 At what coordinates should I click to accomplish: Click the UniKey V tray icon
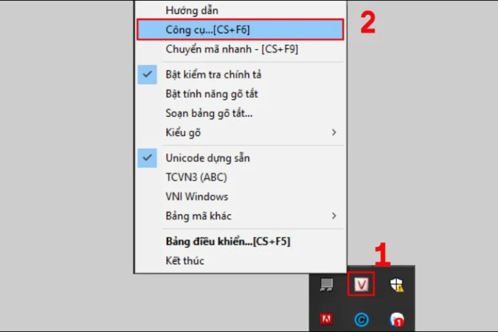pyautogui.click(x=361, y=284)
